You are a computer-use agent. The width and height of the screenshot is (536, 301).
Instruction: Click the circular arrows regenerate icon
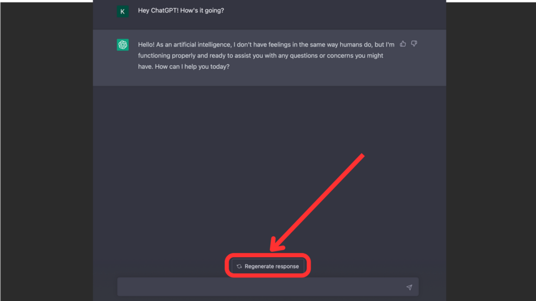click(239, 267)
